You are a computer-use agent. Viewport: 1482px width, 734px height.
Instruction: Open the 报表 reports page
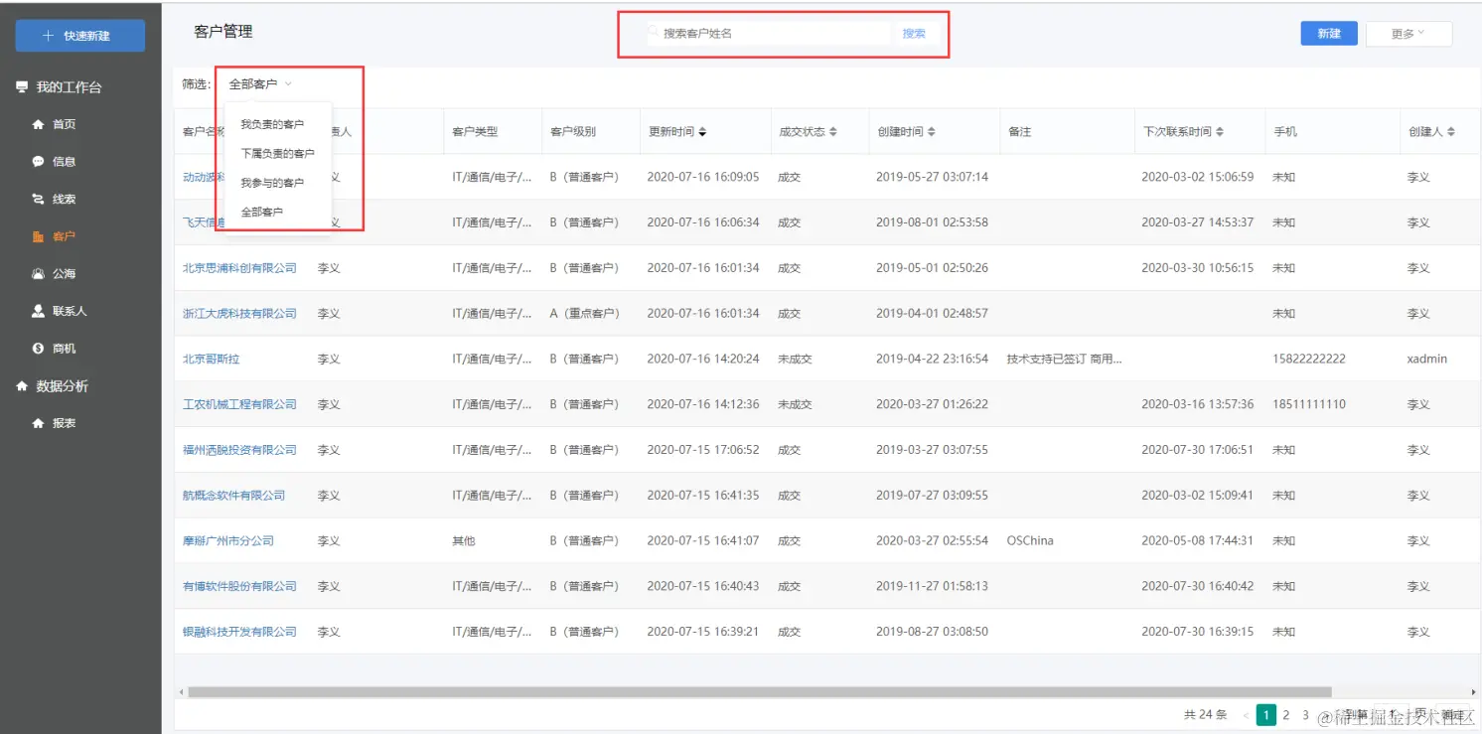65,423
